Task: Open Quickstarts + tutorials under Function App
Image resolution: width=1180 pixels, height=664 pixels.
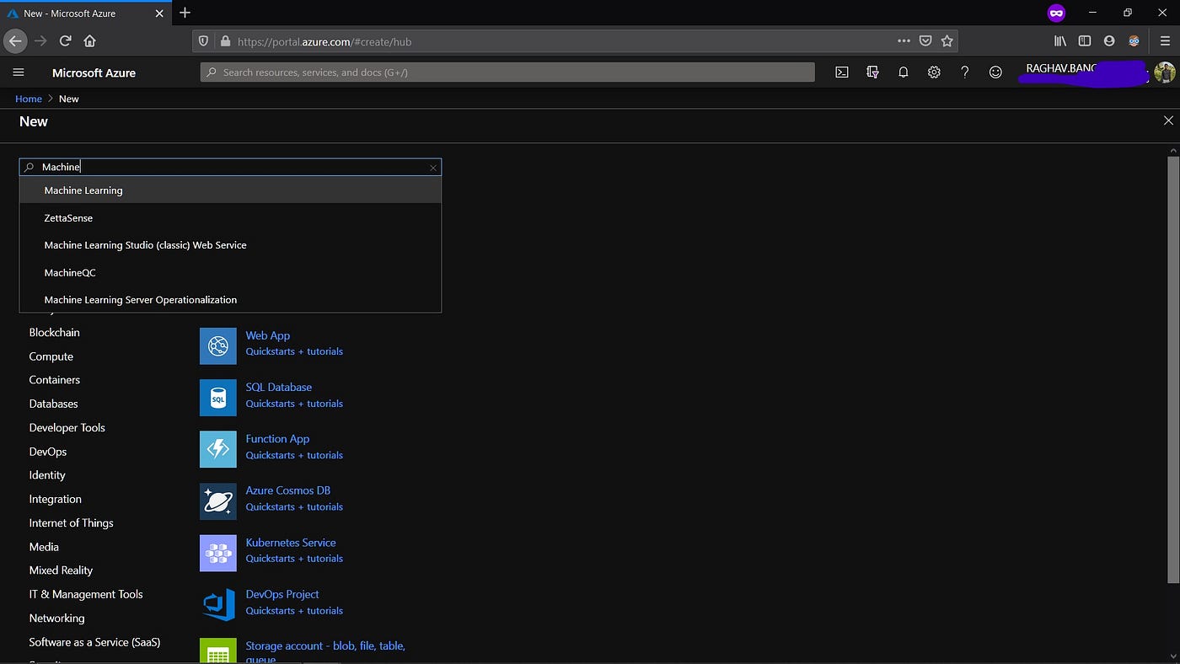Action: point(294,455)
